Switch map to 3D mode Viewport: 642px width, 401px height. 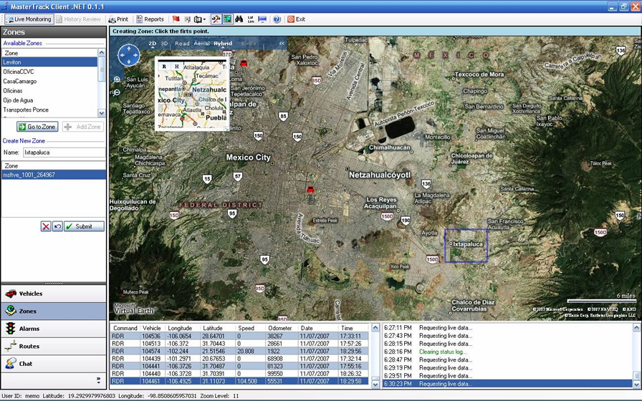tap(164, 44)
